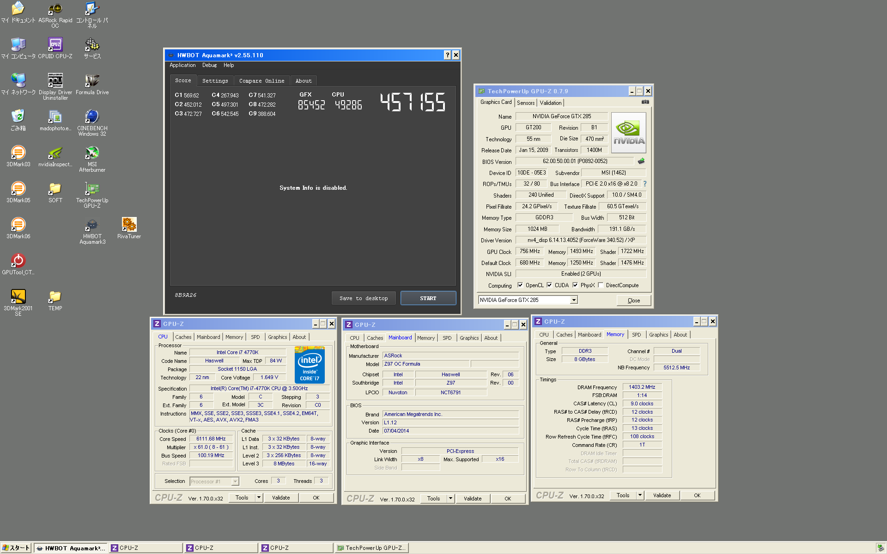Launch Display Driver Uninstaller shortcut
The width and height of the screenshot is (887, 554).
55,86
